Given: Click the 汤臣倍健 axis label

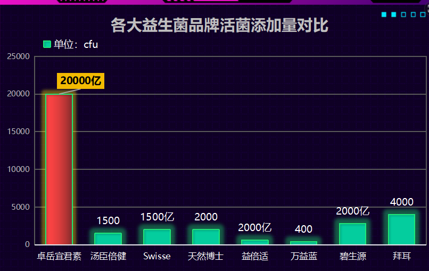Looking at the screenshot, I should point(108,256).
